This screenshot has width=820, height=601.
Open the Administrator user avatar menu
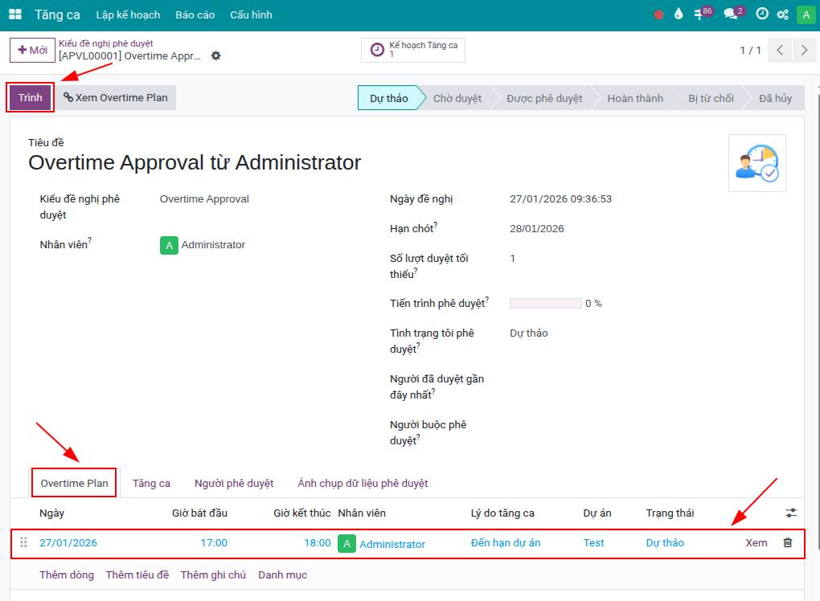[x=806, y=14]
